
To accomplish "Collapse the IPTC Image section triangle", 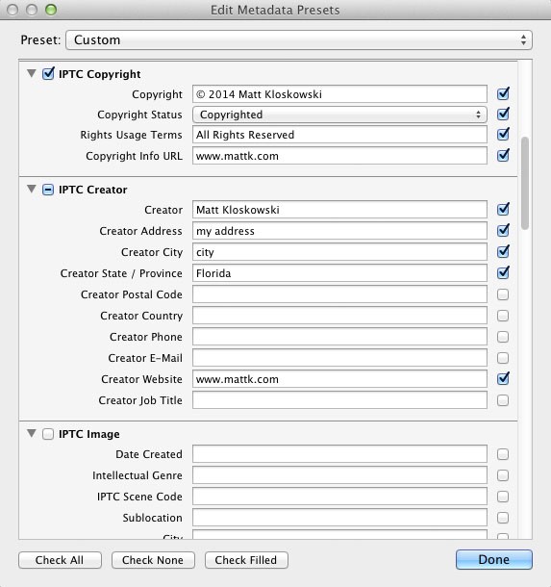I will click(32, 433).
